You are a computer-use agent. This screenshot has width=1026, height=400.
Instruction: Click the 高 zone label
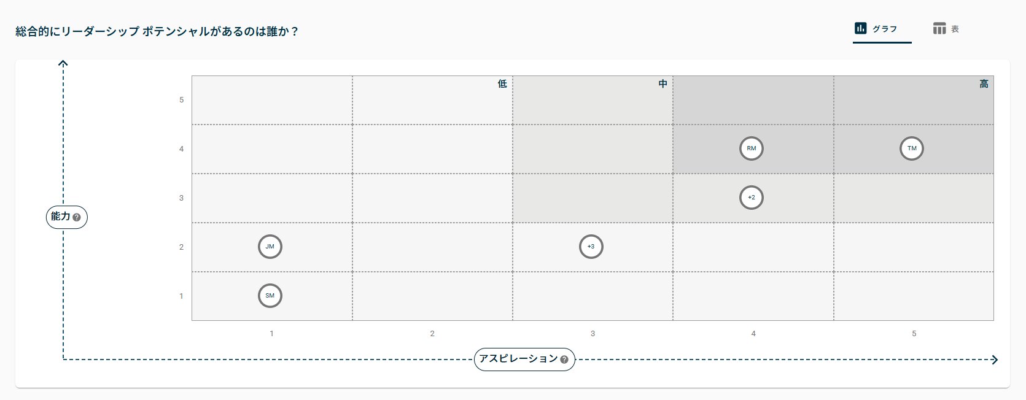[982, 83]
